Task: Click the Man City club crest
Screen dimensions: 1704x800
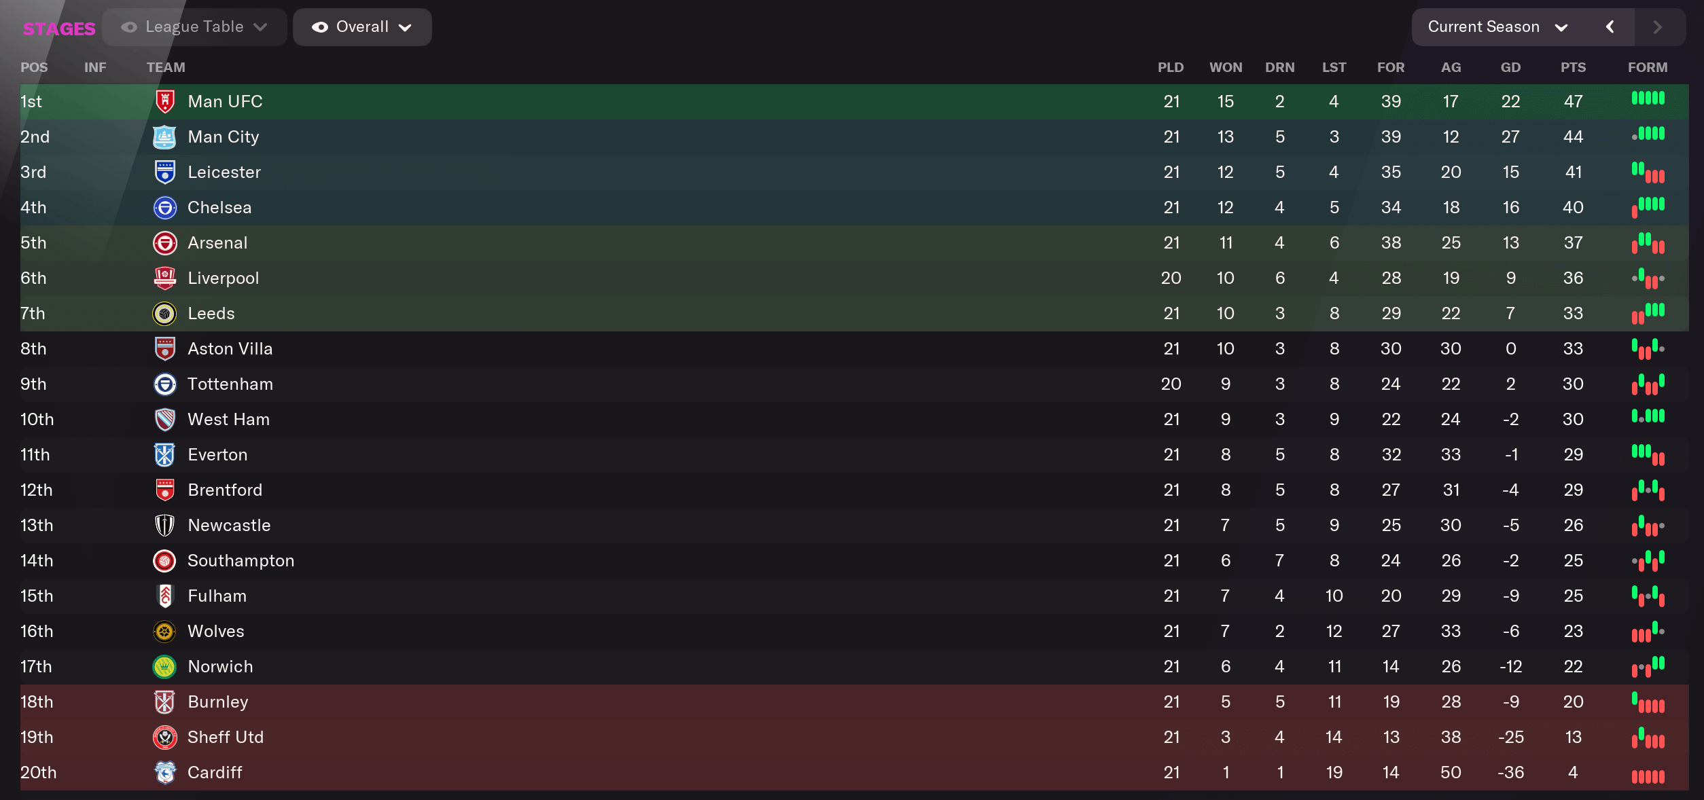Action: click(164, 137)
